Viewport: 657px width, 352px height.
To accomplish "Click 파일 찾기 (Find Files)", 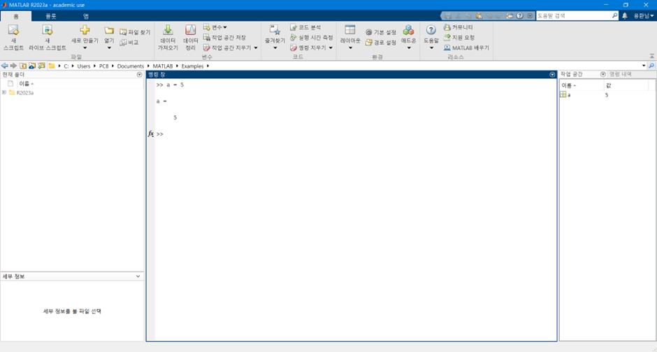I will [x=135, y=32].
